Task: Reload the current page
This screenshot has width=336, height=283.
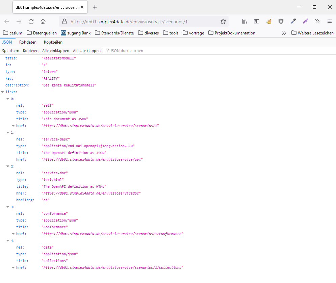Action: point(31,22)
